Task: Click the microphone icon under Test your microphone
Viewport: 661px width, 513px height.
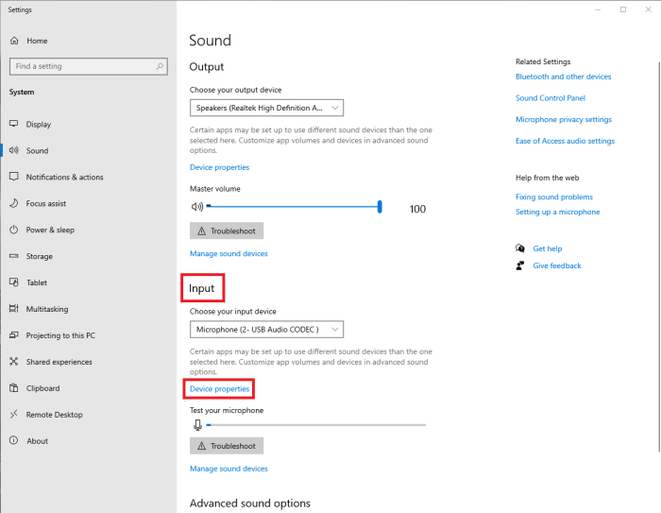Action: (197, 425)
